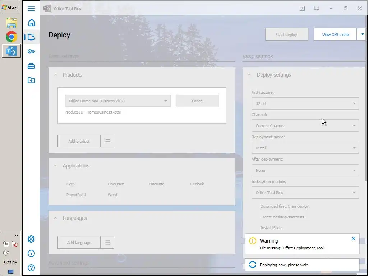
Task: Click the Deploying now, please wait message
Action: click(x=284, y=265)
